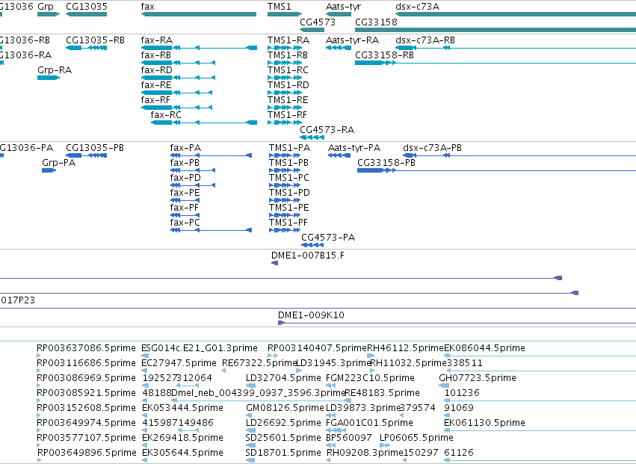Screen dimensions: 636x464
Task: Select the fax-RD transcript label
Action: (156, 70)
